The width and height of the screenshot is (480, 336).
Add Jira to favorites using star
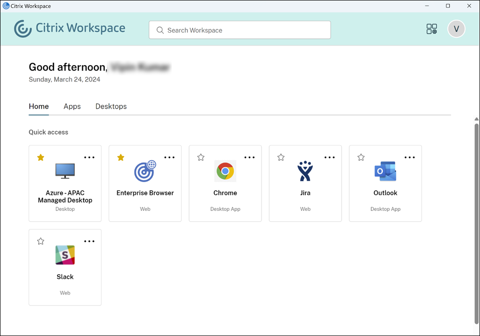pyautogui.click(x=281, y=157)
